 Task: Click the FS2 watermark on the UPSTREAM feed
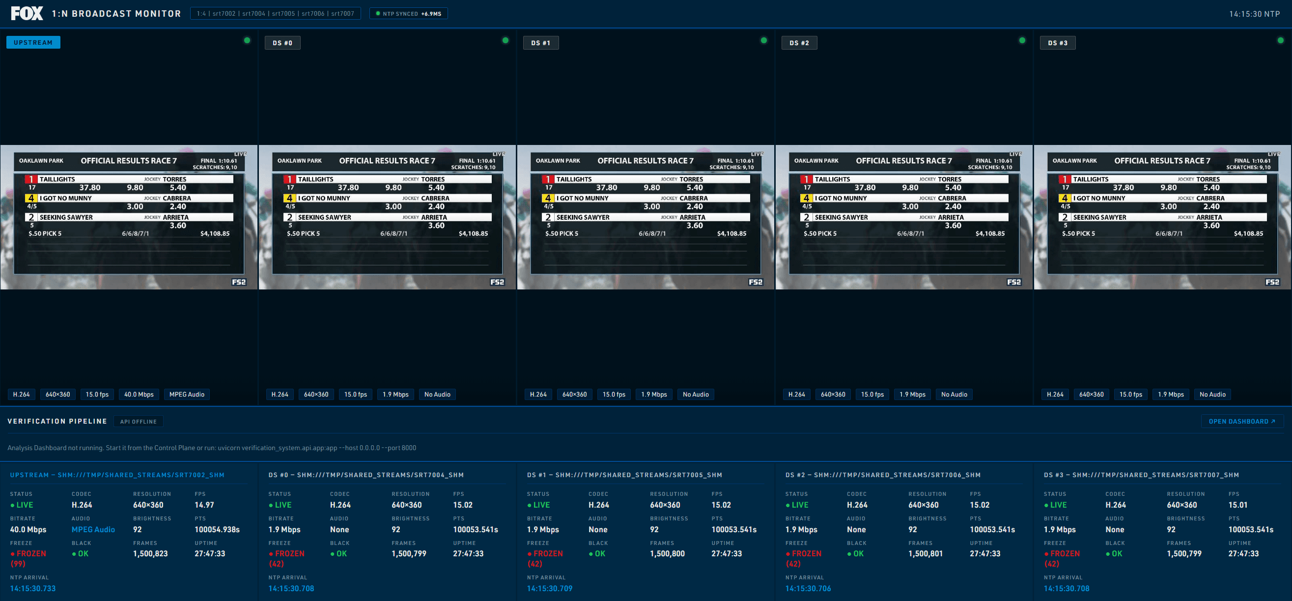[x=239, y=282]
